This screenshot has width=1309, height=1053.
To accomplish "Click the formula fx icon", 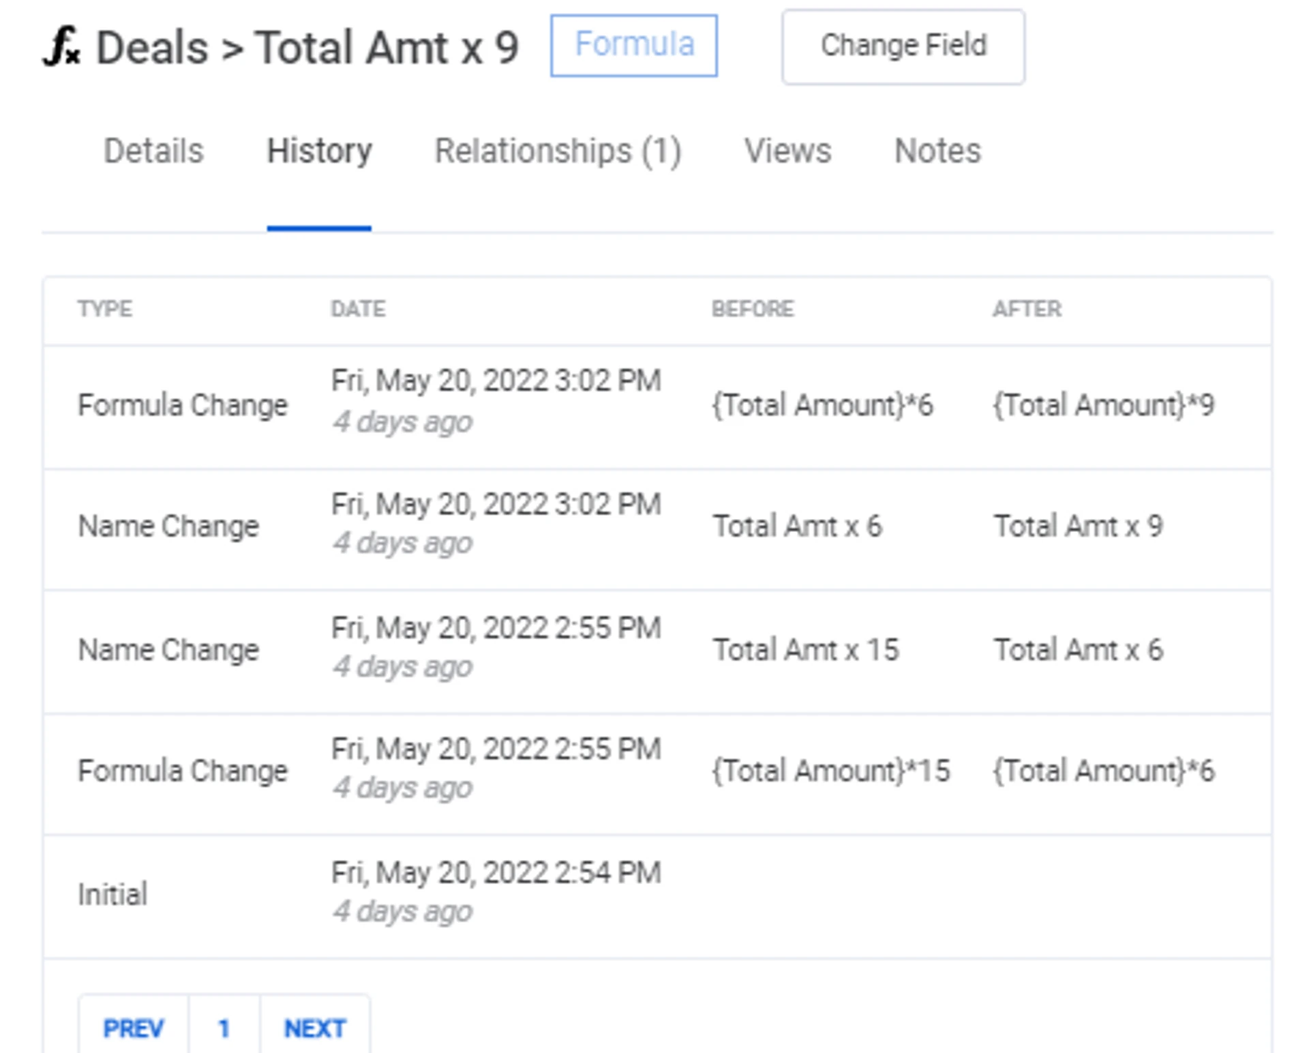I will click(x=61, y=48).
